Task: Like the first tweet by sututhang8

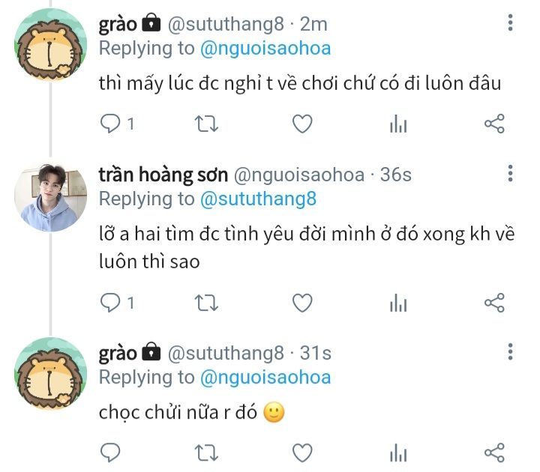Action: [301, 124]
